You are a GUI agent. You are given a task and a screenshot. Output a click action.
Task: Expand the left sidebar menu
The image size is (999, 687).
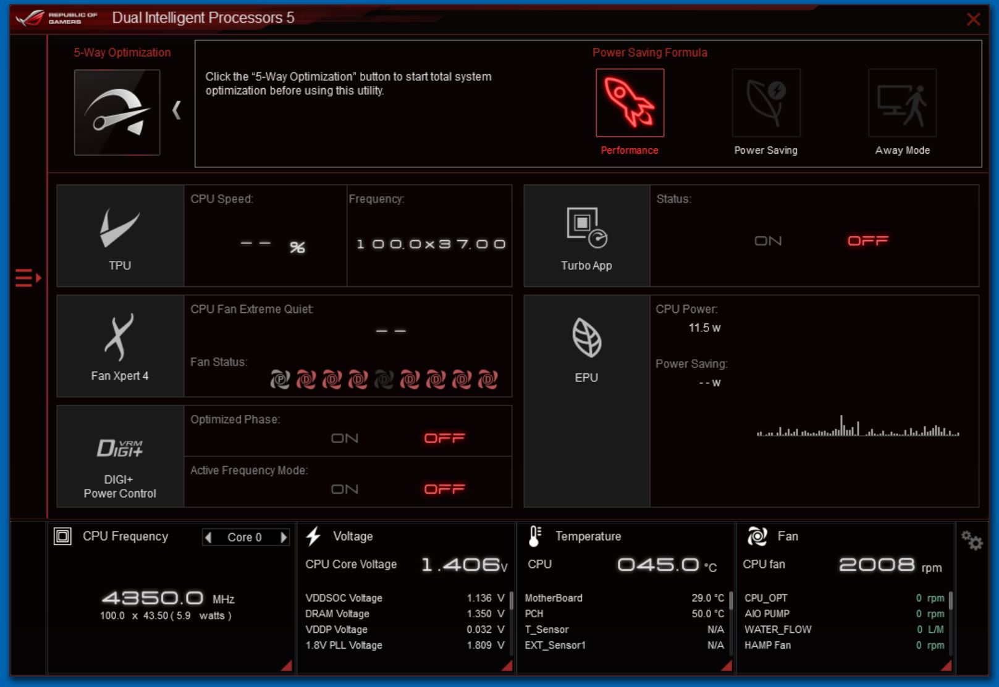[x=28, y=278]
